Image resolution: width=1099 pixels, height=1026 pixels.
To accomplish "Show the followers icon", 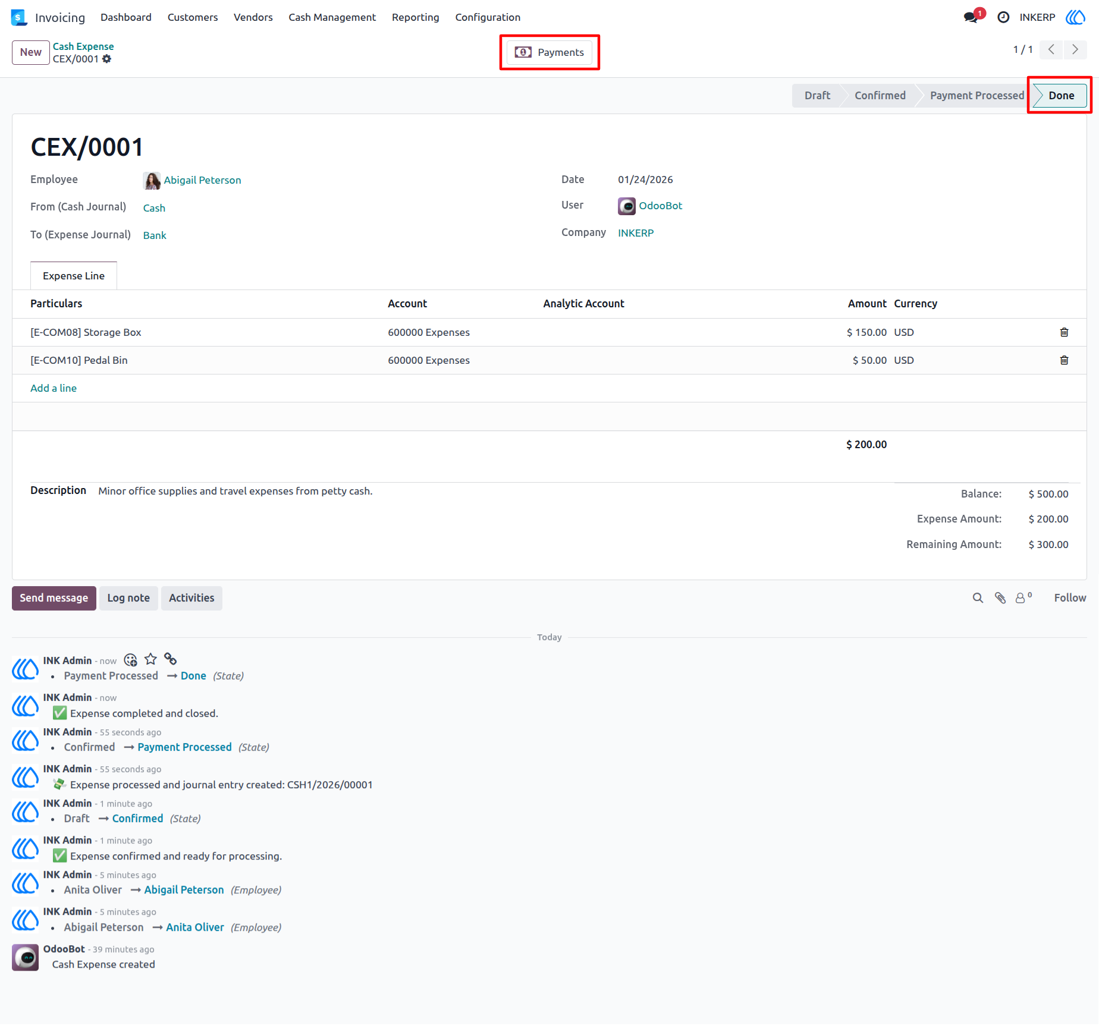I will 1023,598.
